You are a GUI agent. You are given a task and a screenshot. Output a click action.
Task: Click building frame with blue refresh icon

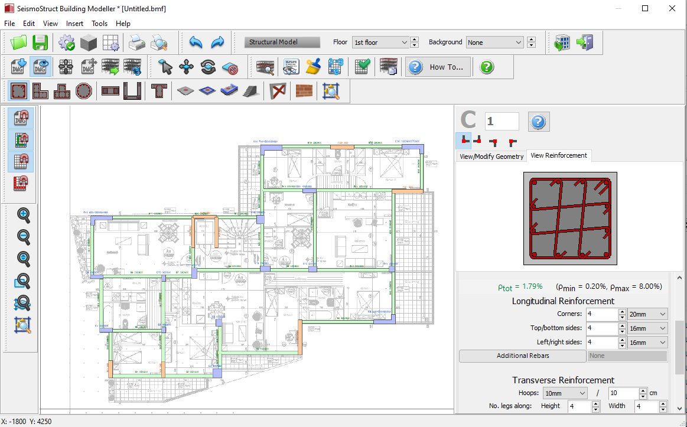pyautogui.click(x=132, y=67)
